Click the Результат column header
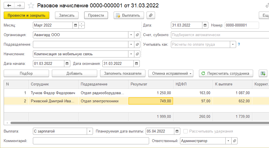269x148 pixels. click(x=151, y=84)
